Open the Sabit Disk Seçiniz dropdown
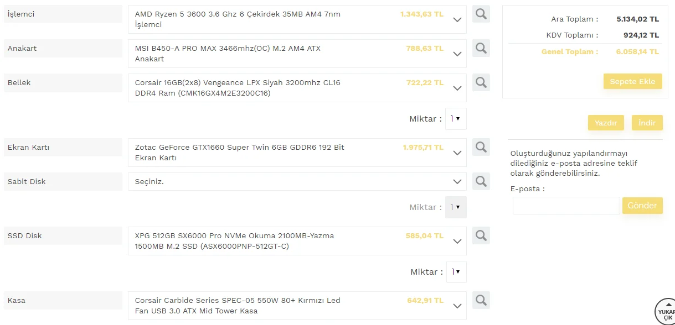The image size is (675, 325). click(457, 182)
